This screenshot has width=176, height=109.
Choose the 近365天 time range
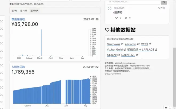(34, 11)
